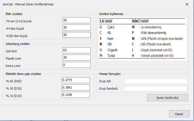Click the Pt : Turba symbol row
The image size is (194, 121).
coord(107,55)
